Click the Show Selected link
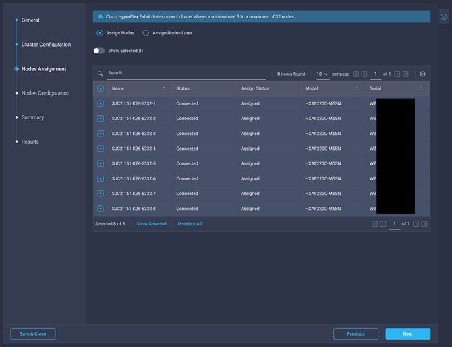 [151, 224]
